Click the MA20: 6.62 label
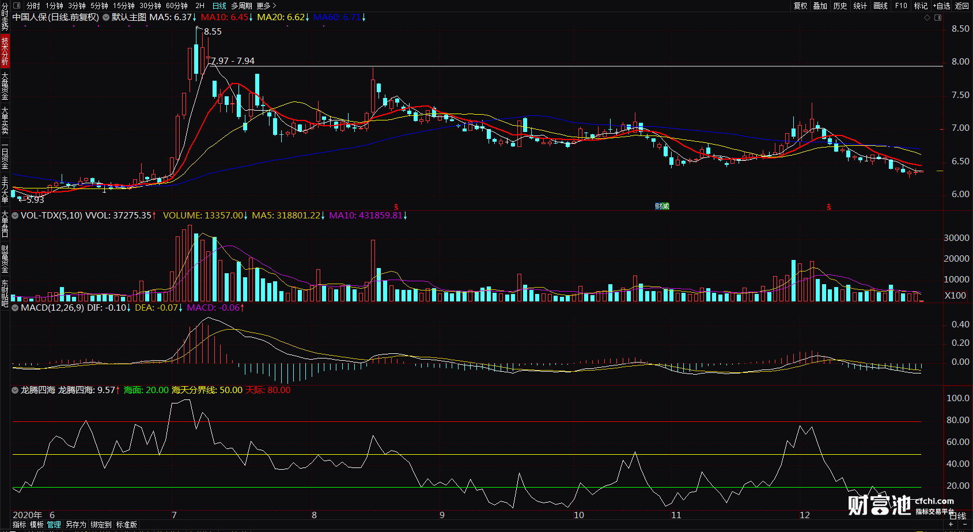Image resolution: width=973 pixels, height=532 pixels. [x=283, y=17]
